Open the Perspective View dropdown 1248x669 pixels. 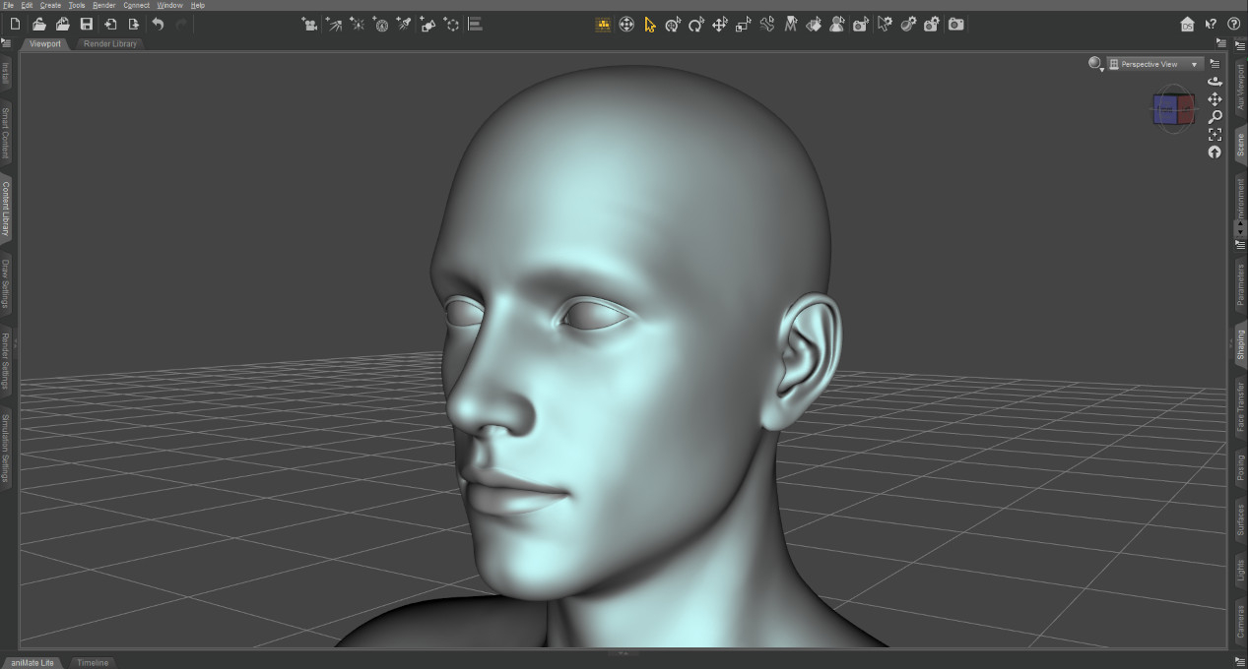coord(1153,64)
